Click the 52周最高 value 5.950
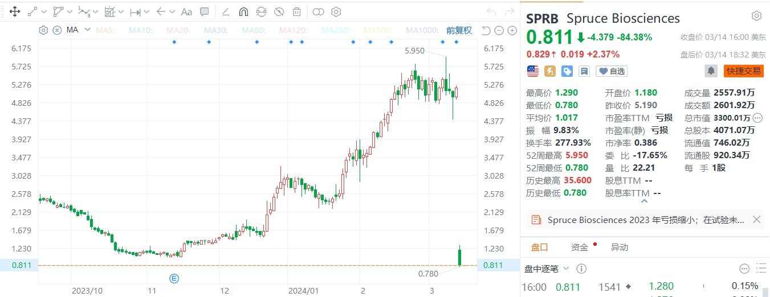This screenshot has height=297, width=770. click(x=577, y=155)
